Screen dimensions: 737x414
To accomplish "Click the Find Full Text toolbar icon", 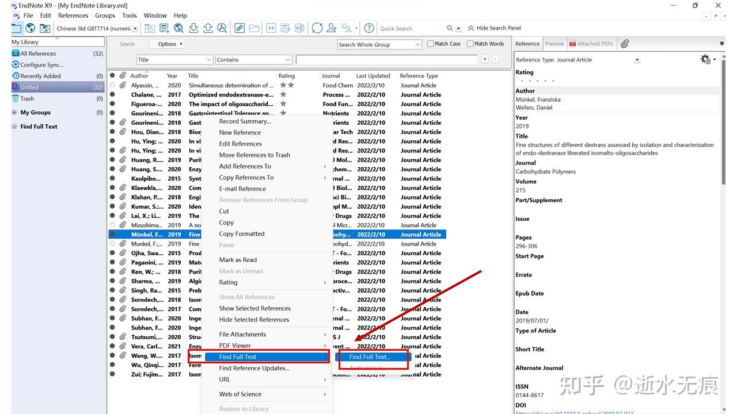I will pos(222,28).
